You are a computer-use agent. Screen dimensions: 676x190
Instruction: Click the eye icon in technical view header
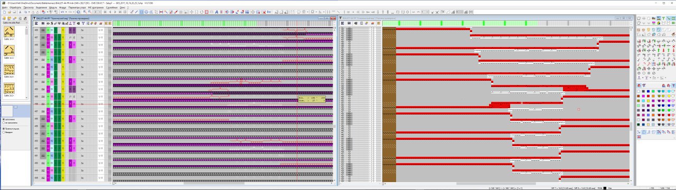(x=48, y=23)
